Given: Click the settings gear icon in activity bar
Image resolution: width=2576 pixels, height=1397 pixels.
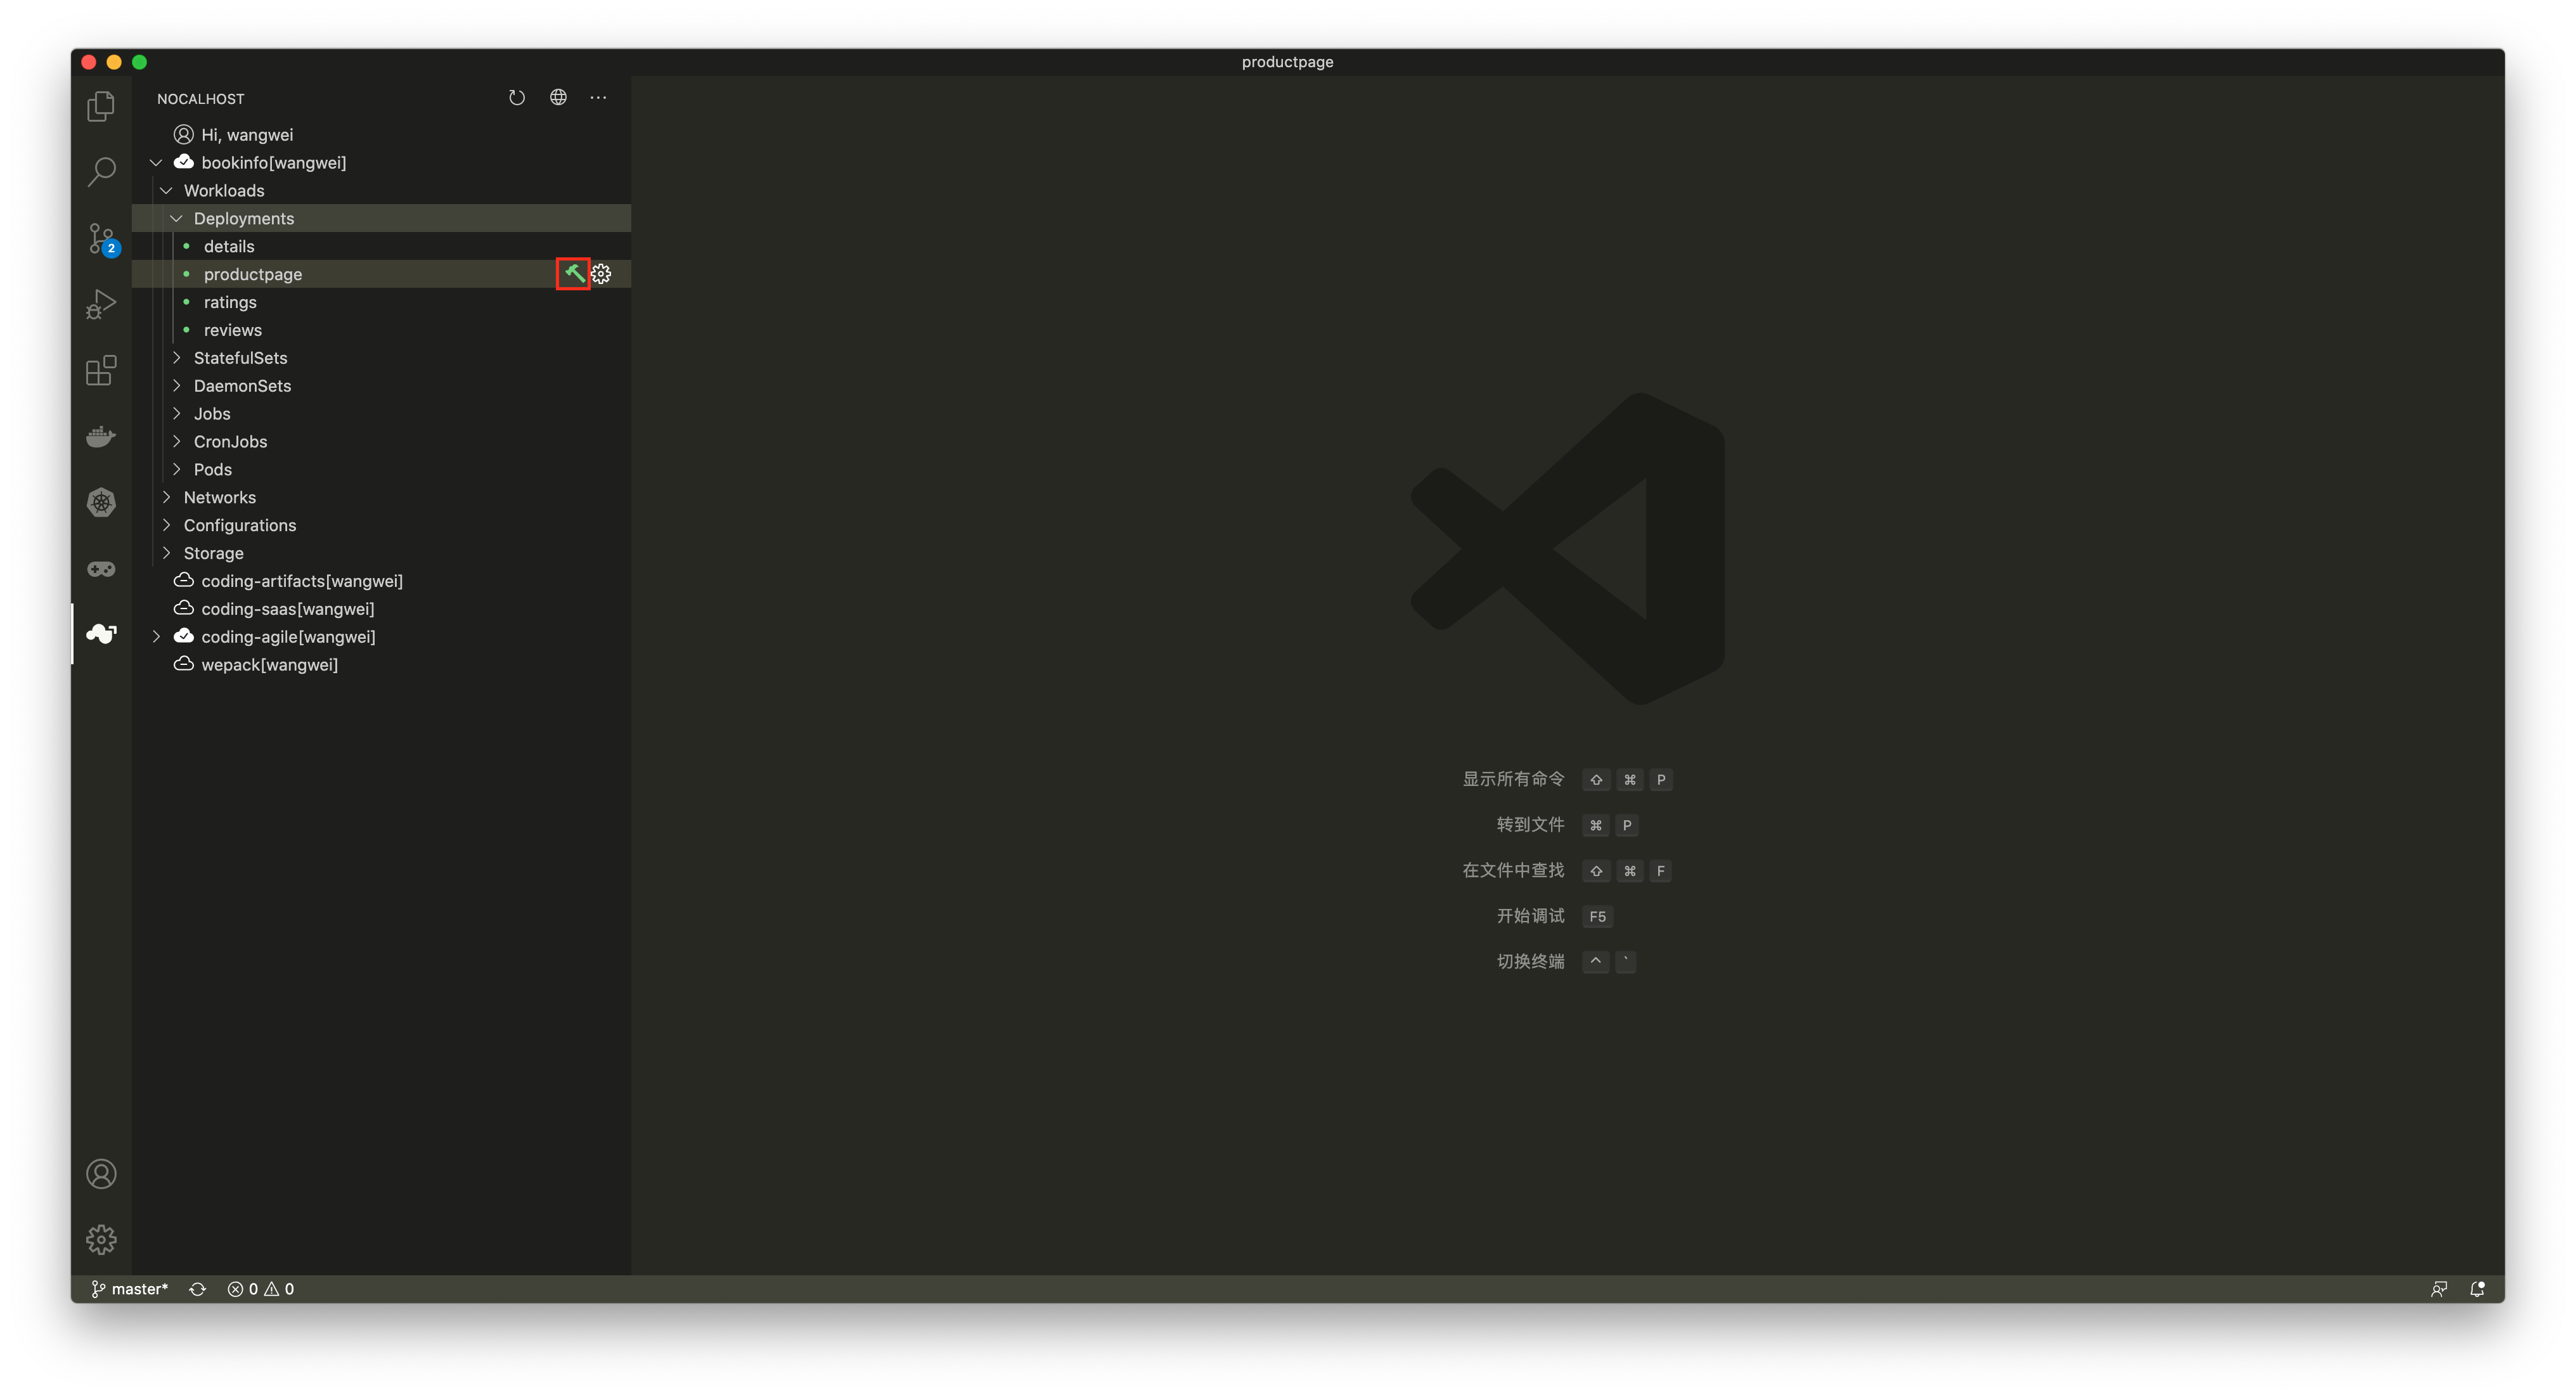Looking at the screenshot, I should 100,1239.
